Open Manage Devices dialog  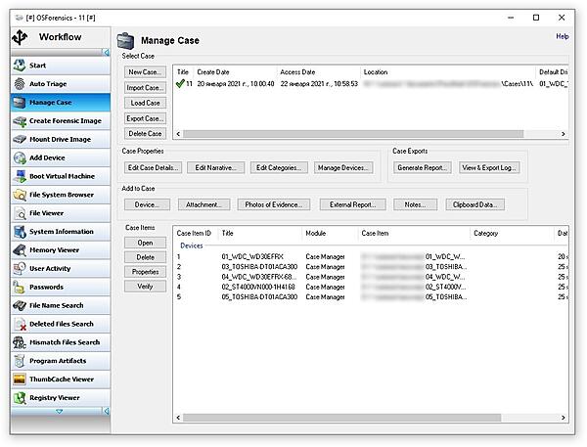[343, 167]
